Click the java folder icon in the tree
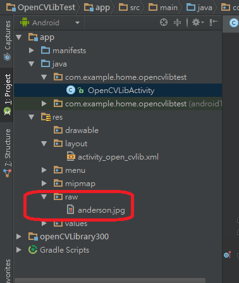 click(46, 64)
